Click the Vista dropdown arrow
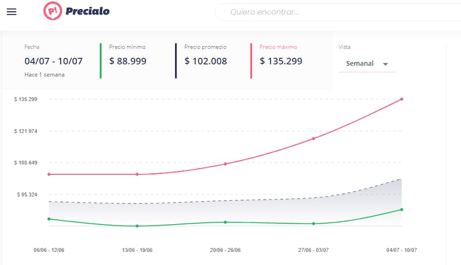This screenshot has height=265, width=461. [386, 64]
